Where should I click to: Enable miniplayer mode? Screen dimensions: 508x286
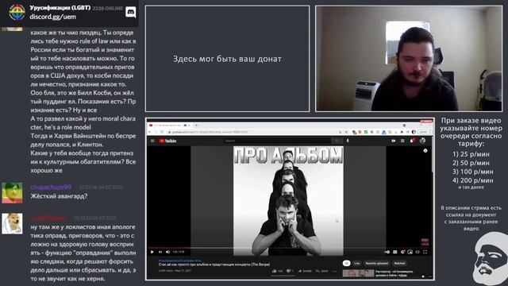tap(410, 252)
